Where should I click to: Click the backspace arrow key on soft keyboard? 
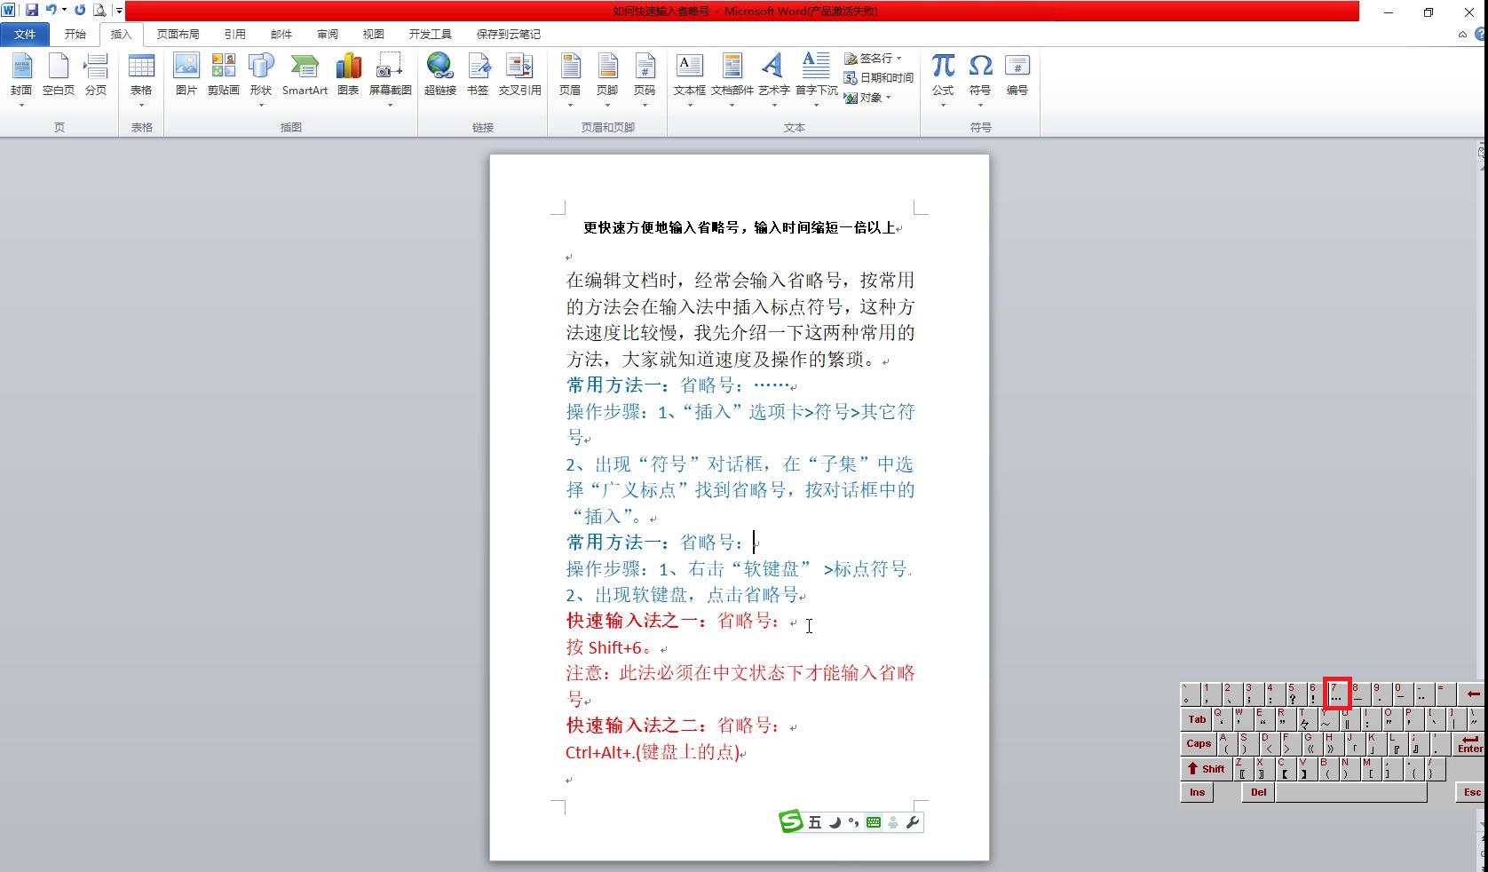(x=1473, y=694)
